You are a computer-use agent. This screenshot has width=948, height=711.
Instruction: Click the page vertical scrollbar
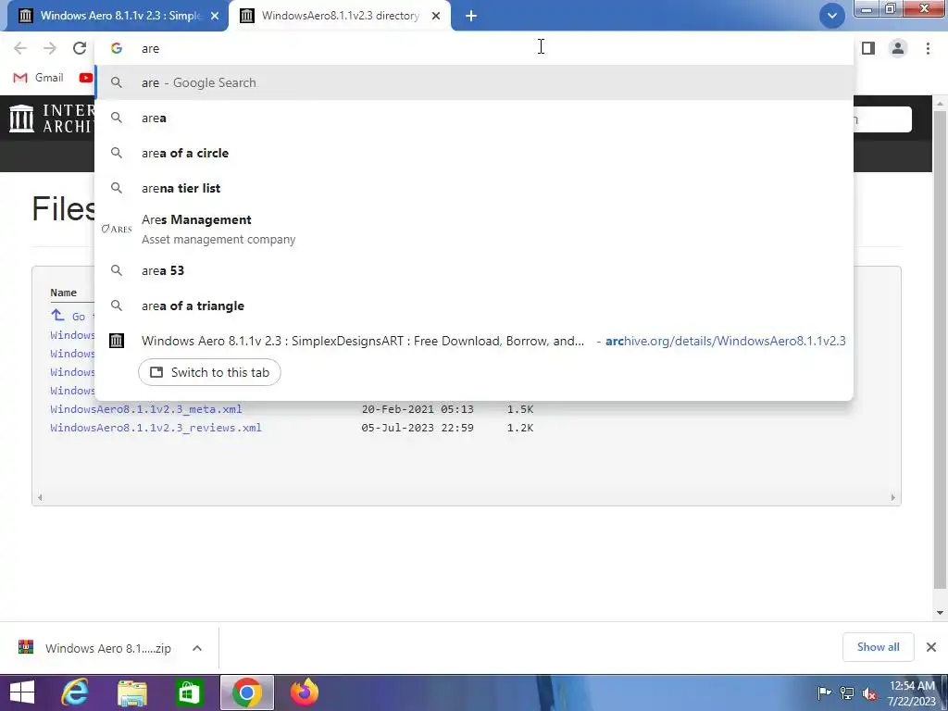940,351
